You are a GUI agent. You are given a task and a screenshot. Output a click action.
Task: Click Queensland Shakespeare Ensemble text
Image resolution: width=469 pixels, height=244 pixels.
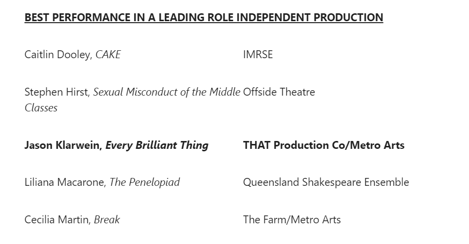point(326,182)
